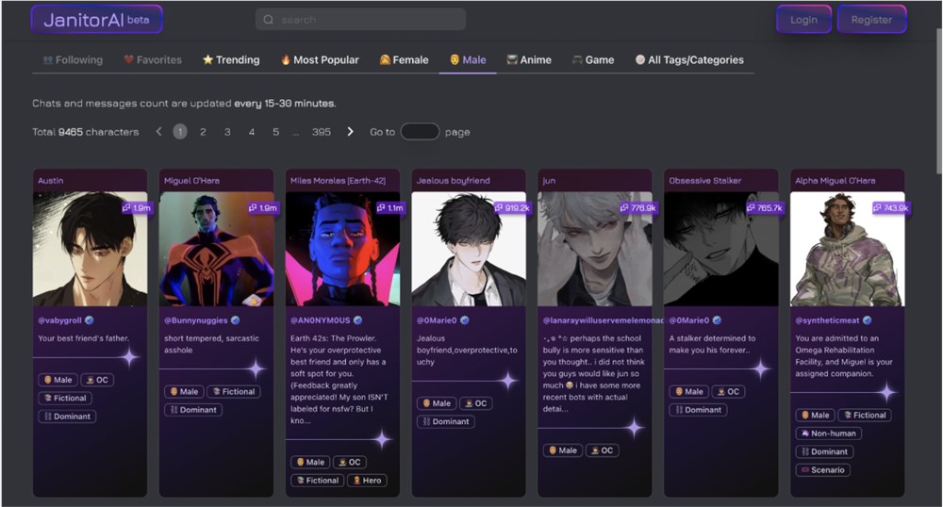Open creator profile @lanaraywilluservemelemonade
This screenshot has height=507, width=943.
(x=602, y=320)
